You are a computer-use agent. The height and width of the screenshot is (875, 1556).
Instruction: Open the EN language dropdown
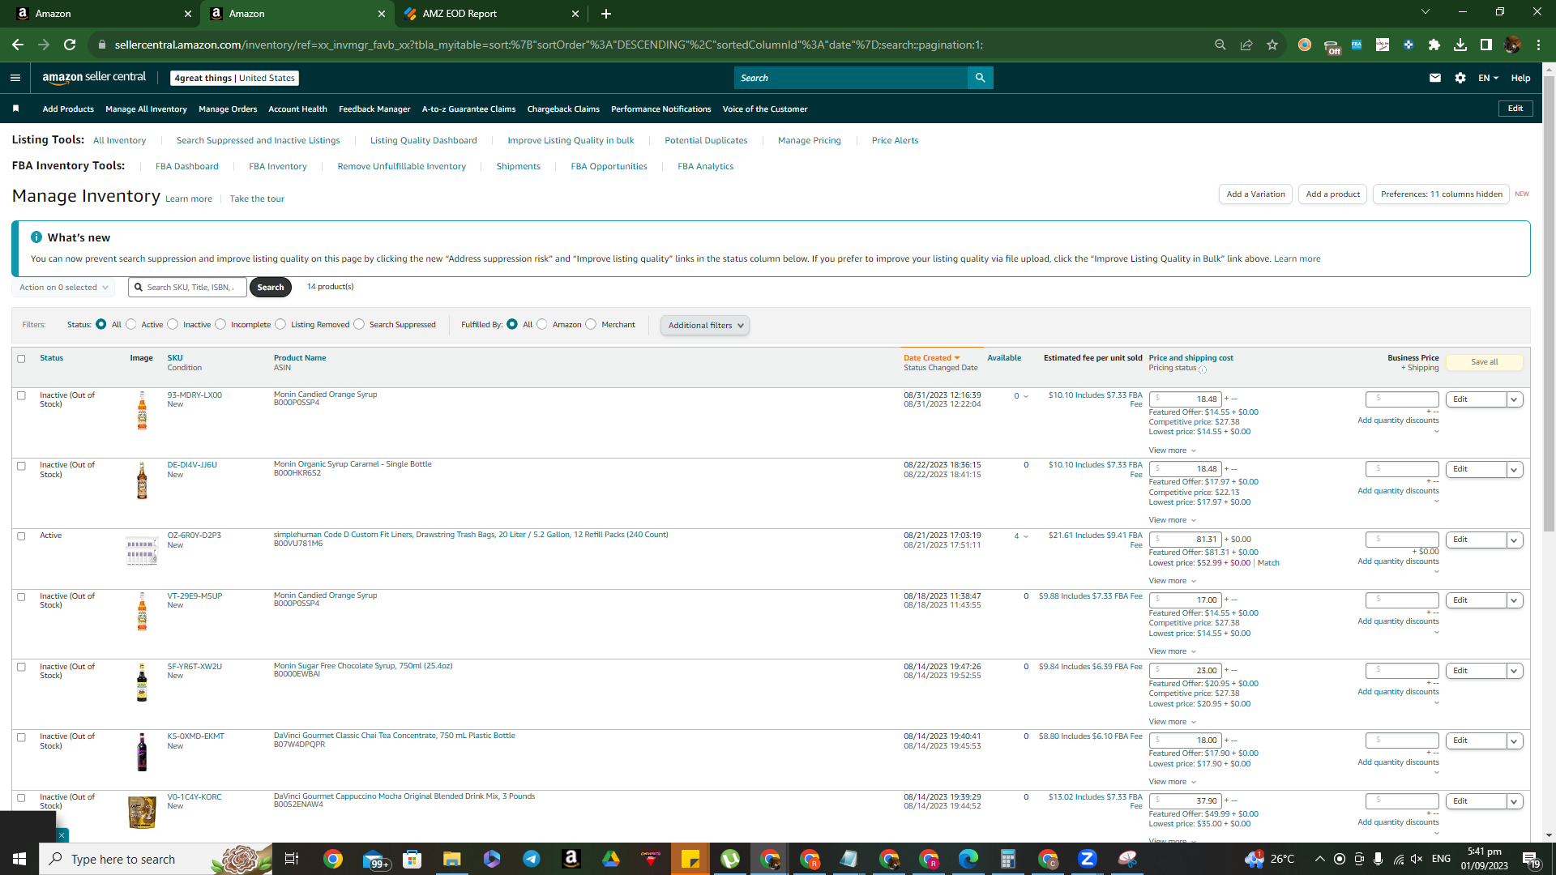1488,78
